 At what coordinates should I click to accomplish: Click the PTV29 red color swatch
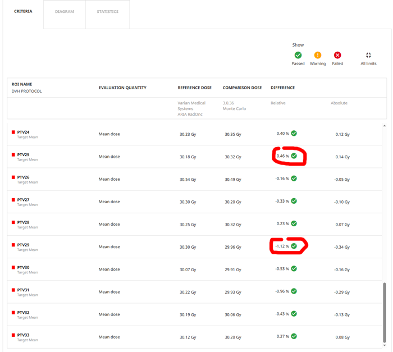(x=13, y=245)
